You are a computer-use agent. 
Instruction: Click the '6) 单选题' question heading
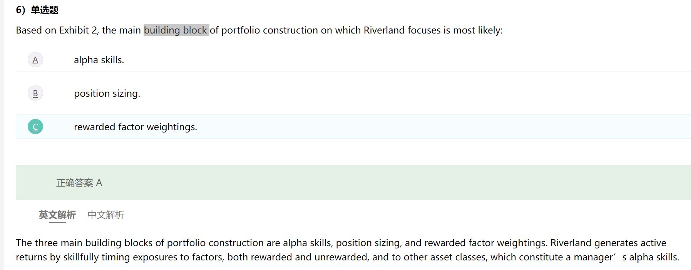coord(37,10)
